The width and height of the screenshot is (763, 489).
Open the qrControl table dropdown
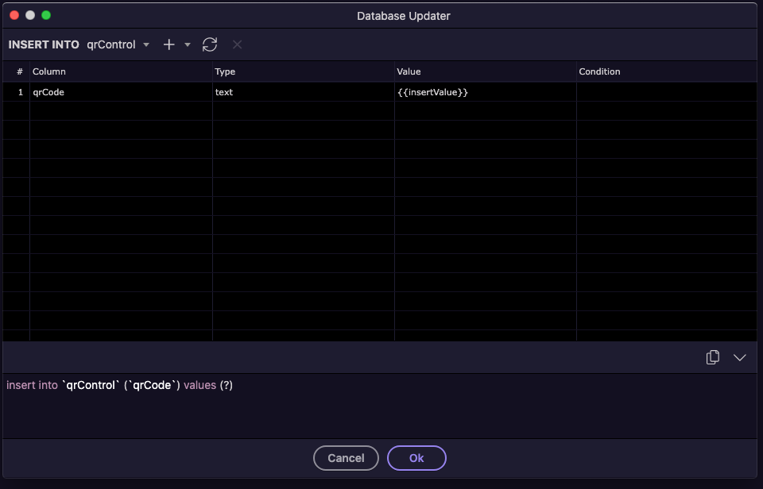coord(118,44)
